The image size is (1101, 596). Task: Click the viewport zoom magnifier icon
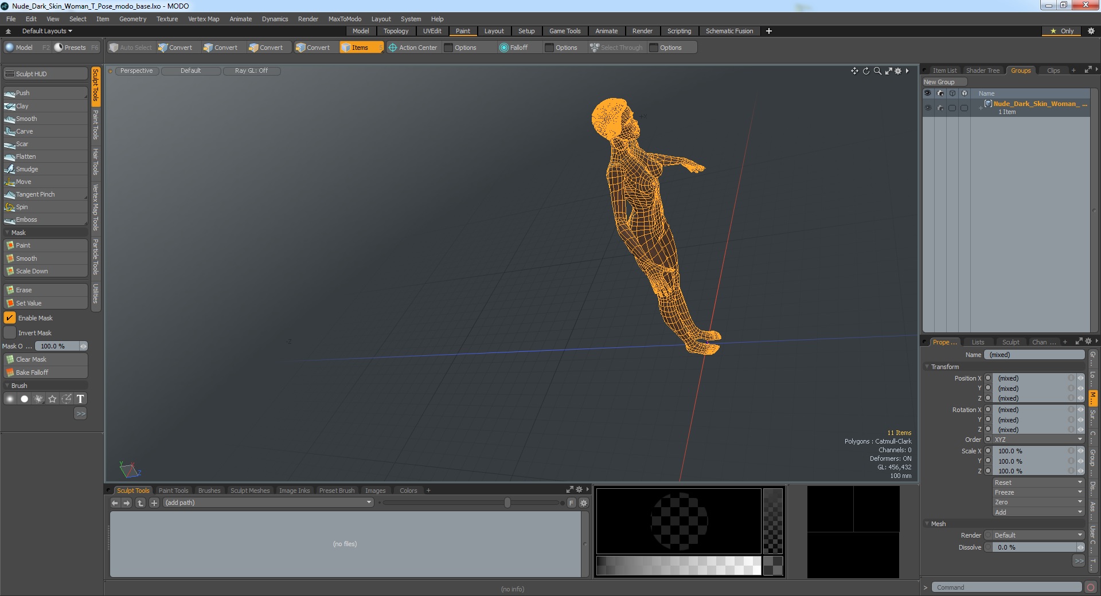click(877, 71)
